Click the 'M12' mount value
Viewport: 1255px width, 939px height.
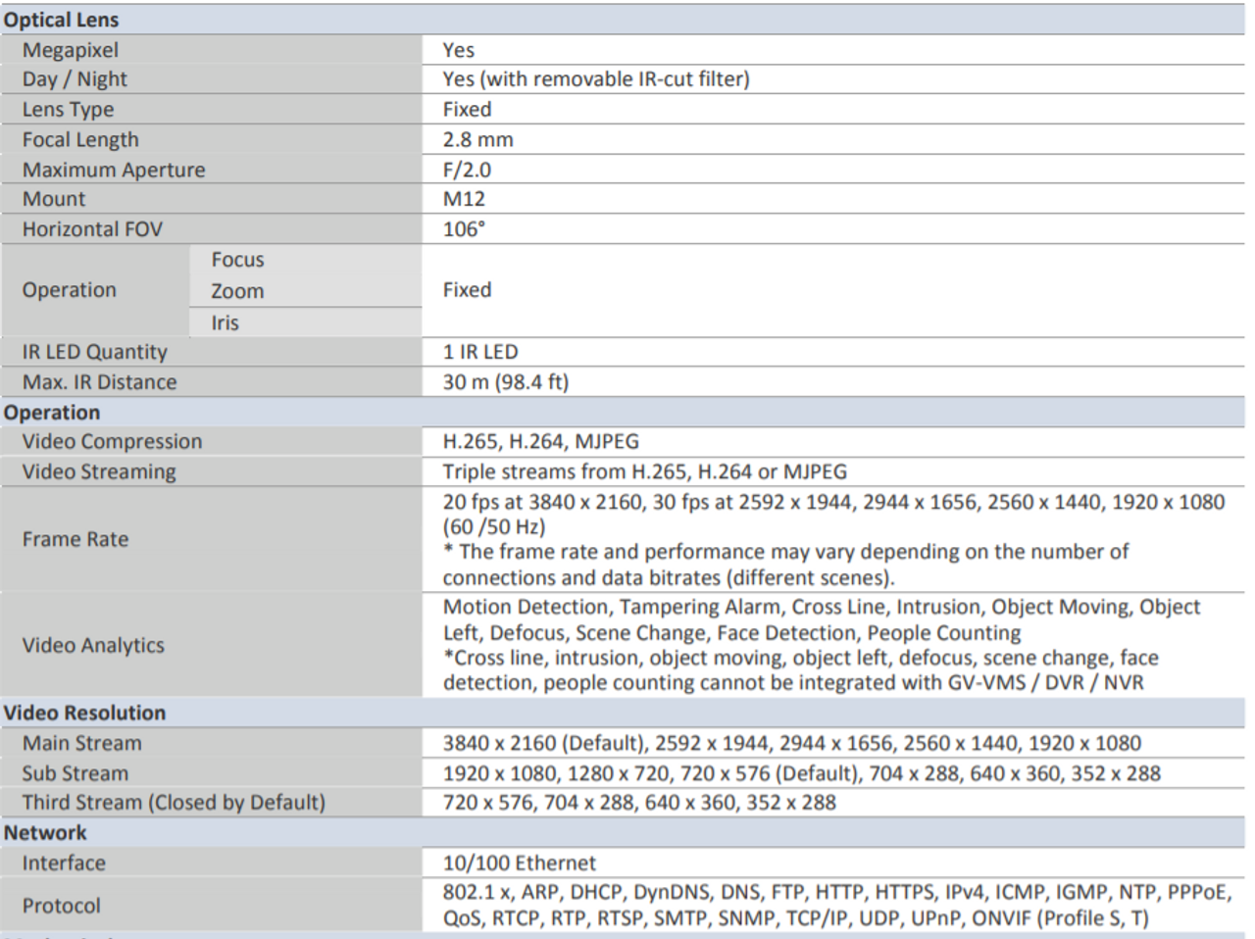pos(464,199)
